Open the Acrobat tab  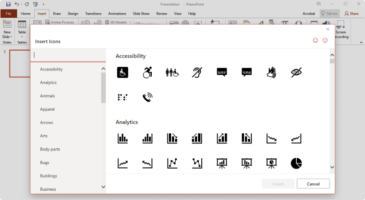(x=309, y=14)
